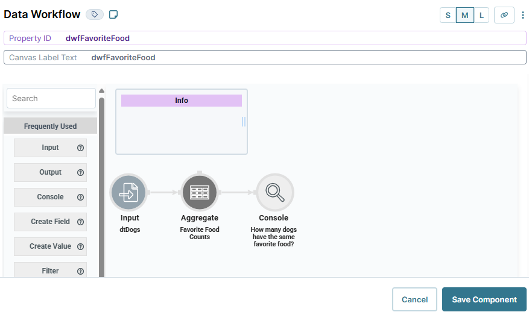Switch modal size to S
Image resolution: width=529 pixels, height=315 pixels.
pos(448,15)
